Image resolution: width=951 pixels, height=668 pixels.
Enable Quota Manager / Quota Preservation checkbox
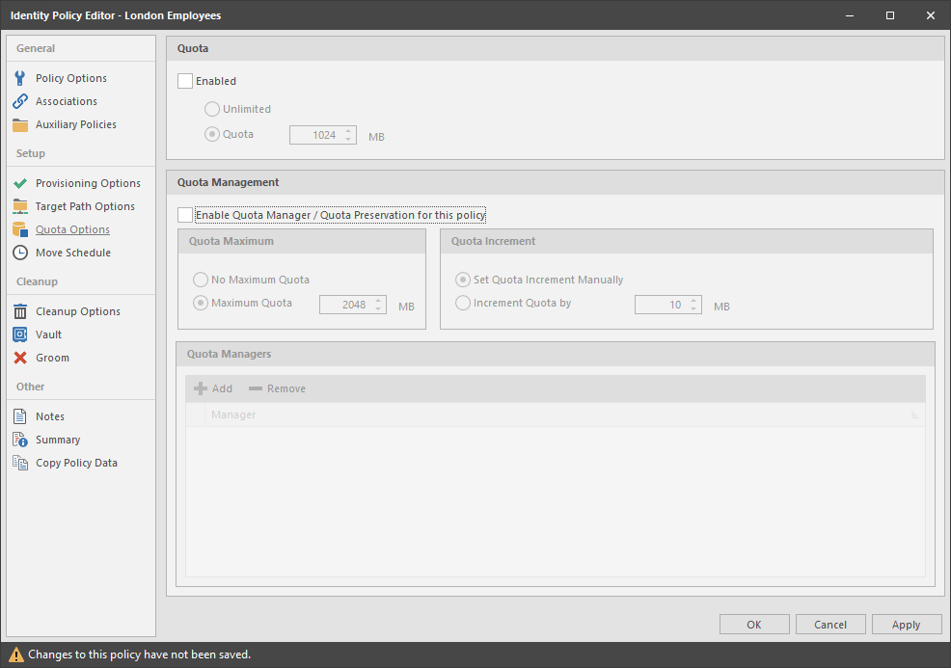(185, 215)
